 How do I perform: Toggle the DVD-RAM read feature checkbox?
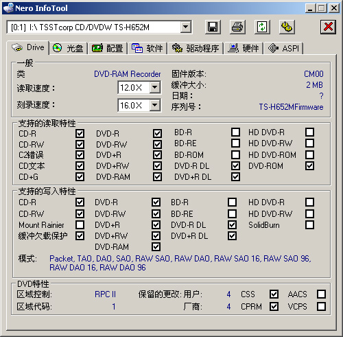pyautogui.click(x=157, y=176)
